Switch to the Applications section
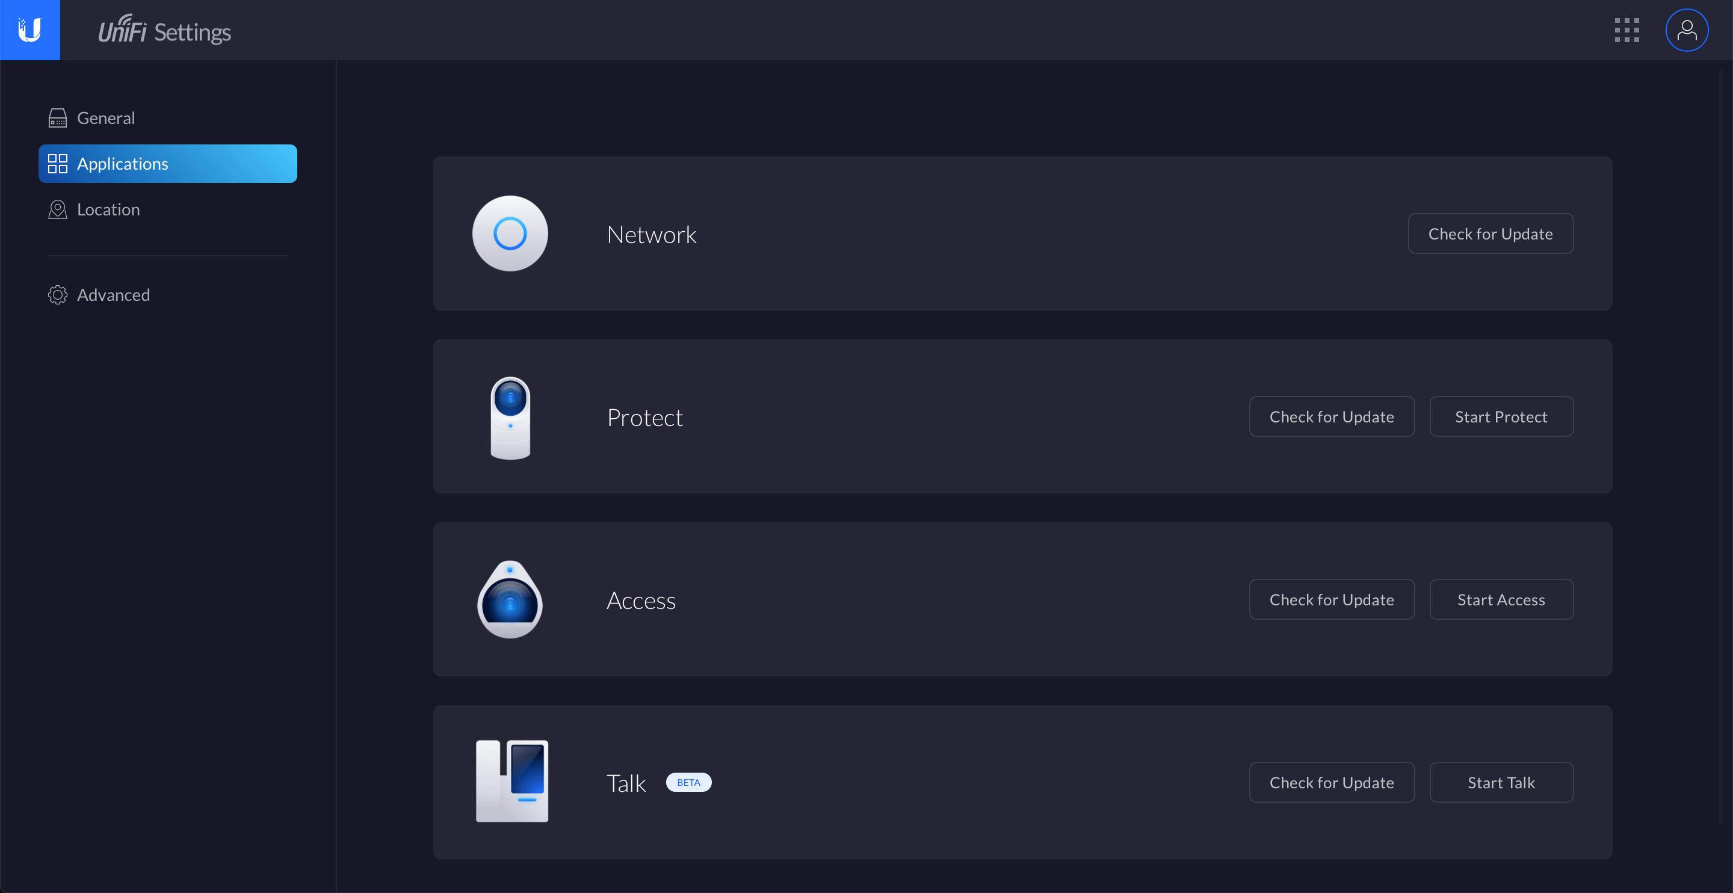Screen dimensions: 1733x893 (x=123, y=164)
